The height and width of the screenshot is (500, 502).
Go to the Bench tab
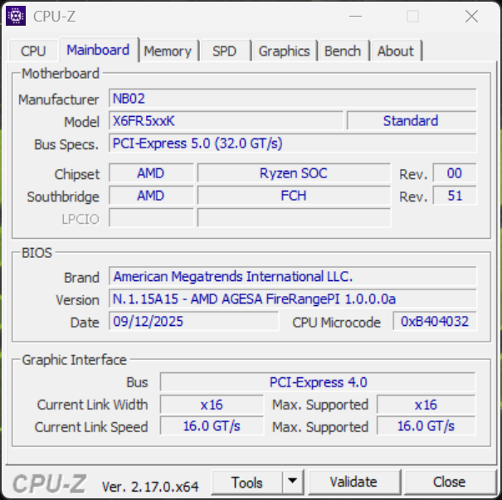[343, 51]
